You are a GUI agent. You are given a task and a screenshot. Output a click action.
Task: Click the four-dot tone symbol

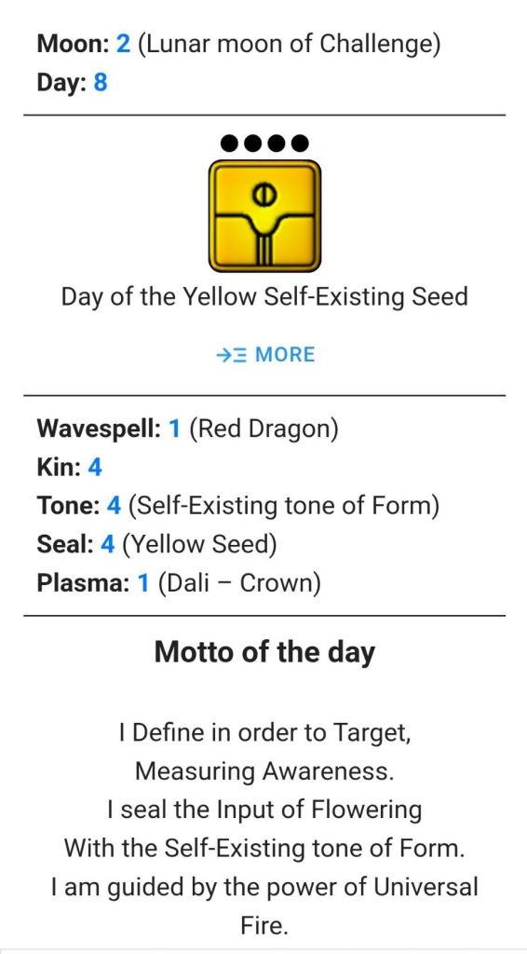pos(264,143)
